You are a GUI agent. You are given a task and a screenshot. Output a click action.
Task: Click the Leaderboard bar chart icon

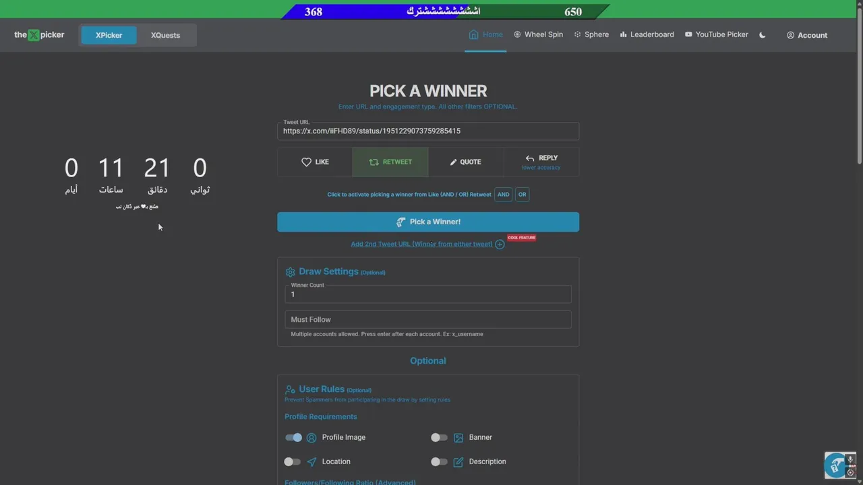[x=624, y=34]
